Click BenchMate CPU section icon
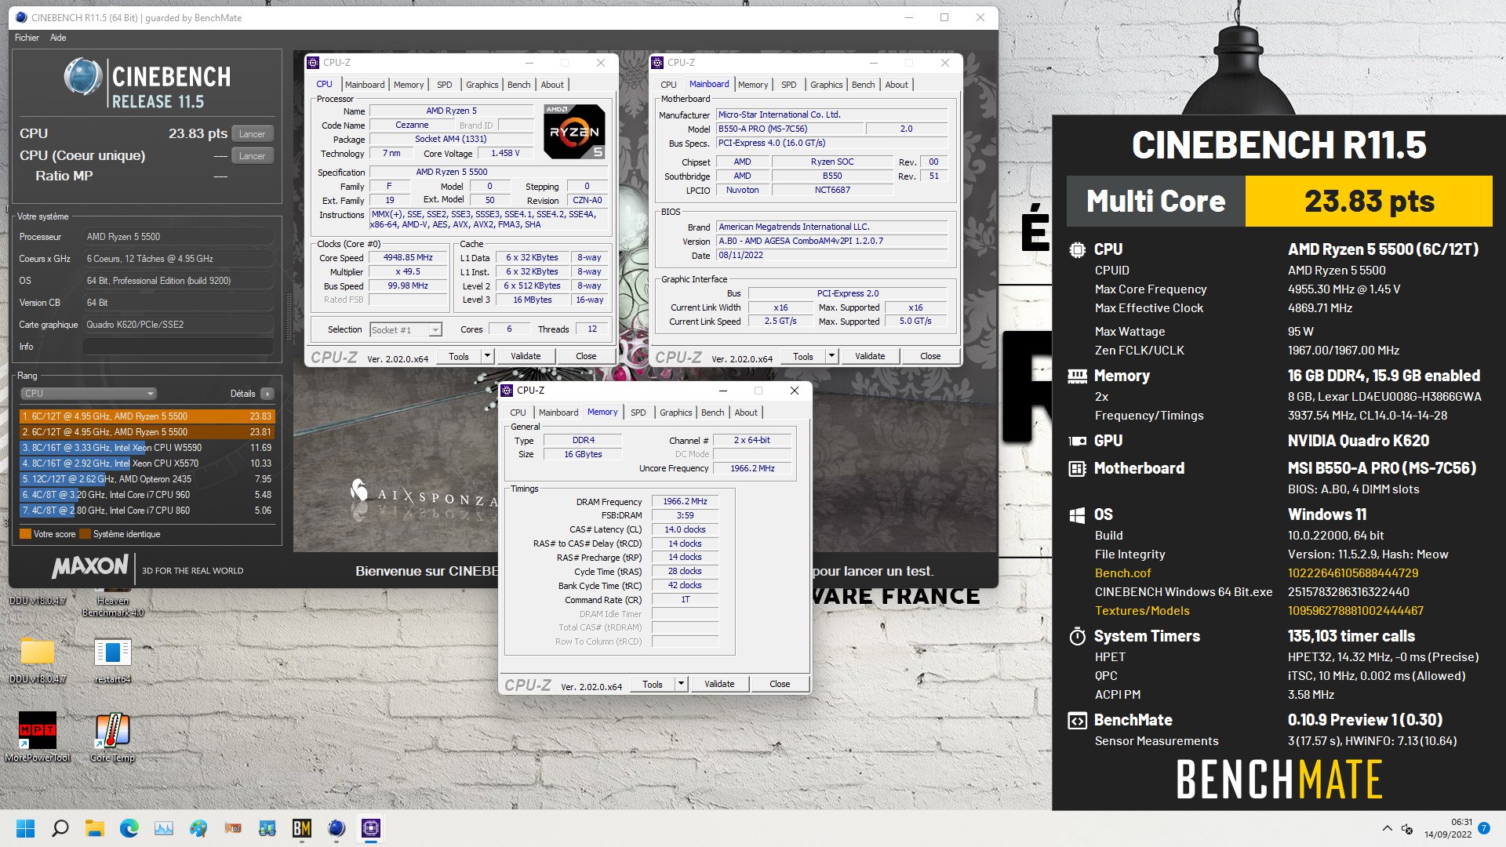 (x=1077, y=250)
